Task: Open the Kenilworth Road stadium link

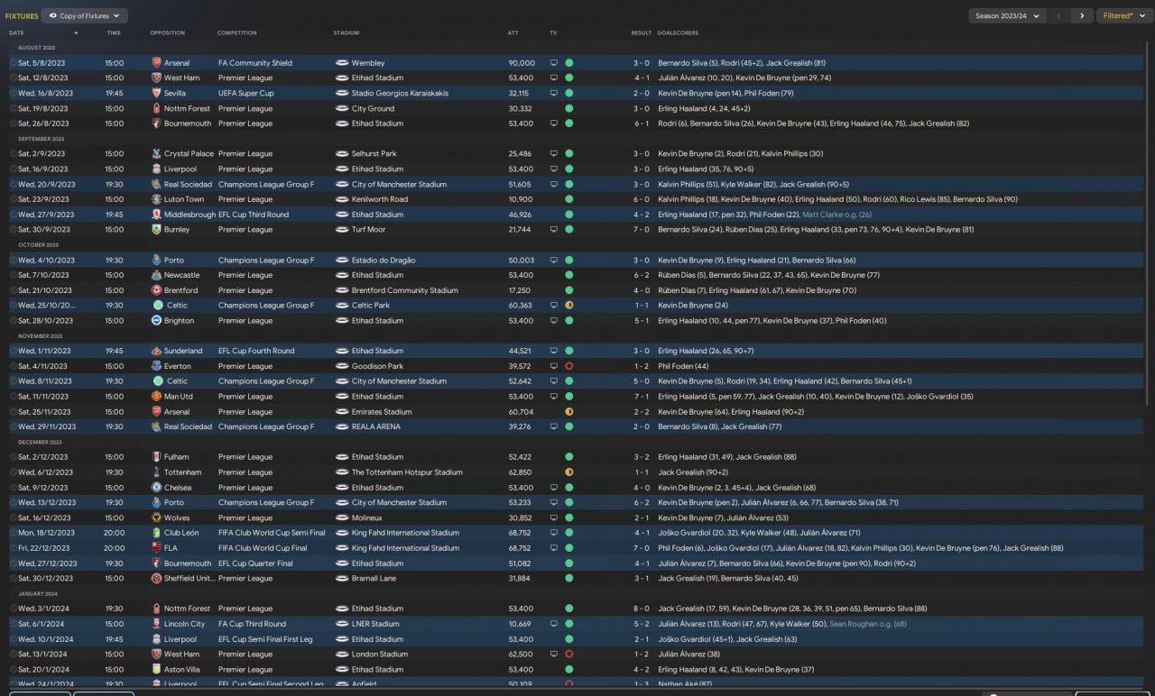Action: [x=380, y=199]
